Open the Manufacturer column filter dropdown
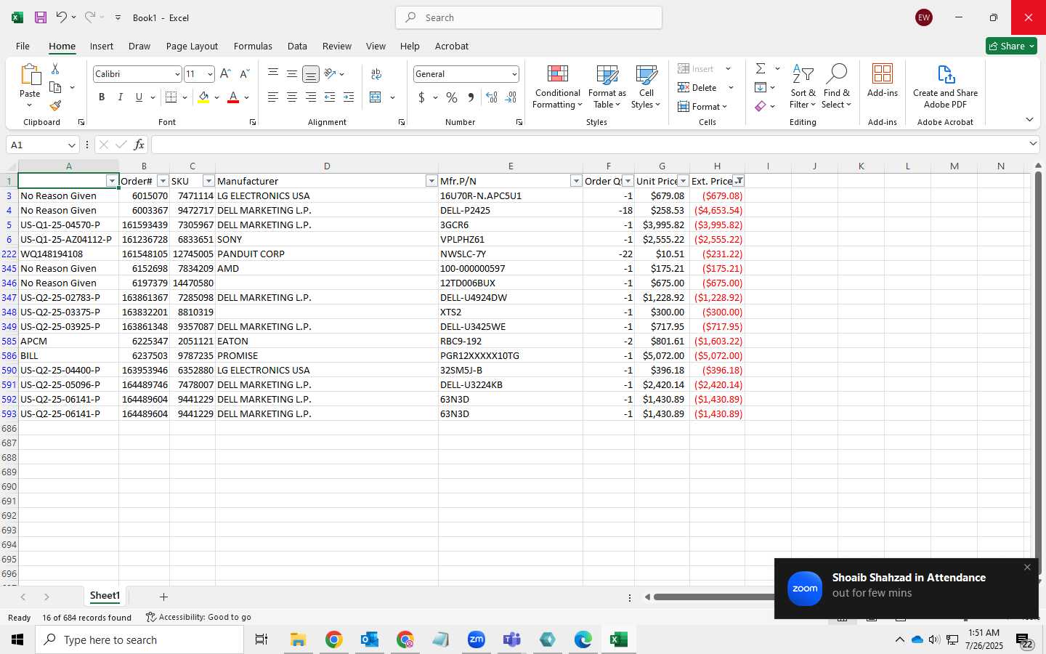 pyautogui.click(x=431, y=181)
